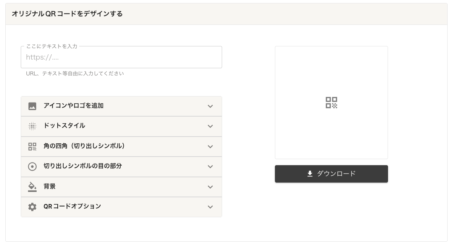Click the gear icon for QRコードオプション
The height and width of the screenshot is (247, 451).
click(x=32, y=207)
